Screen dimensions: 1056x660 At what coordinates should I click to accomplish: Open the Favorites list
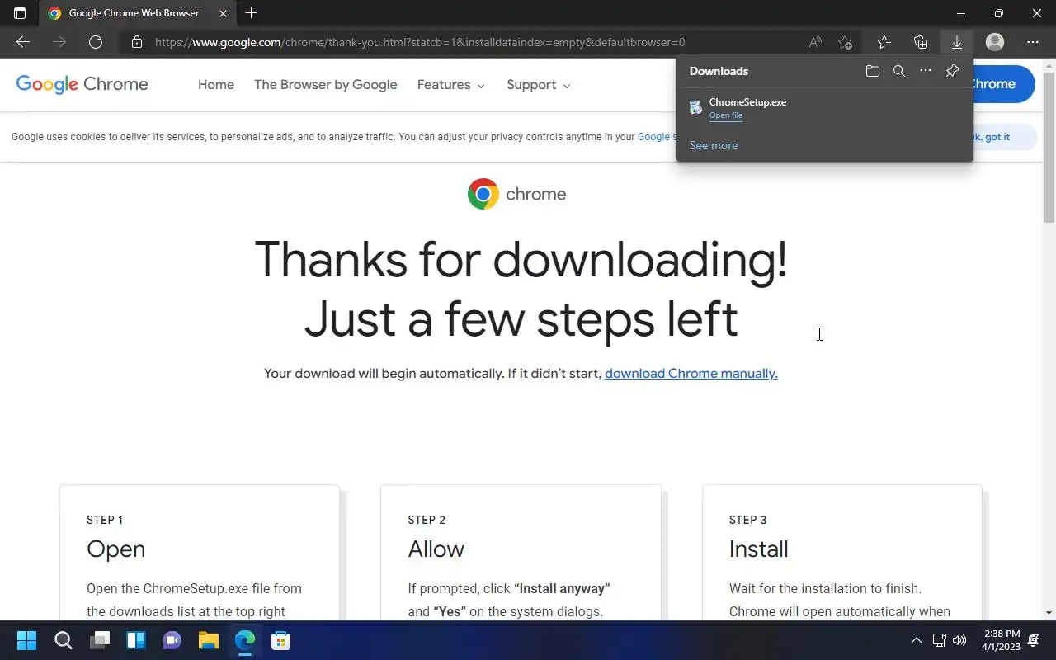pyautogui.click(x=884, y=42)
